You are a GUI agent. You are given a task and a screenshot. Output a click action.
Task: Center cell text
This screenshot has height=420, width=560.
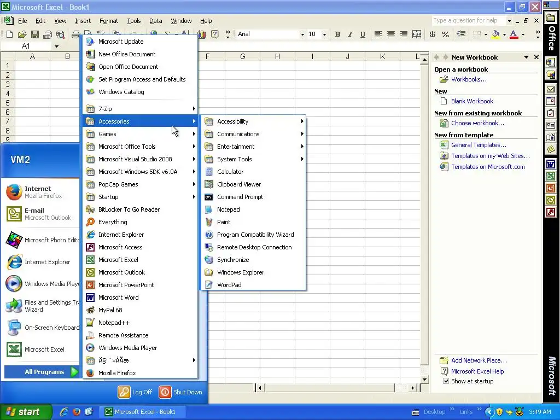tap(390, 34)
